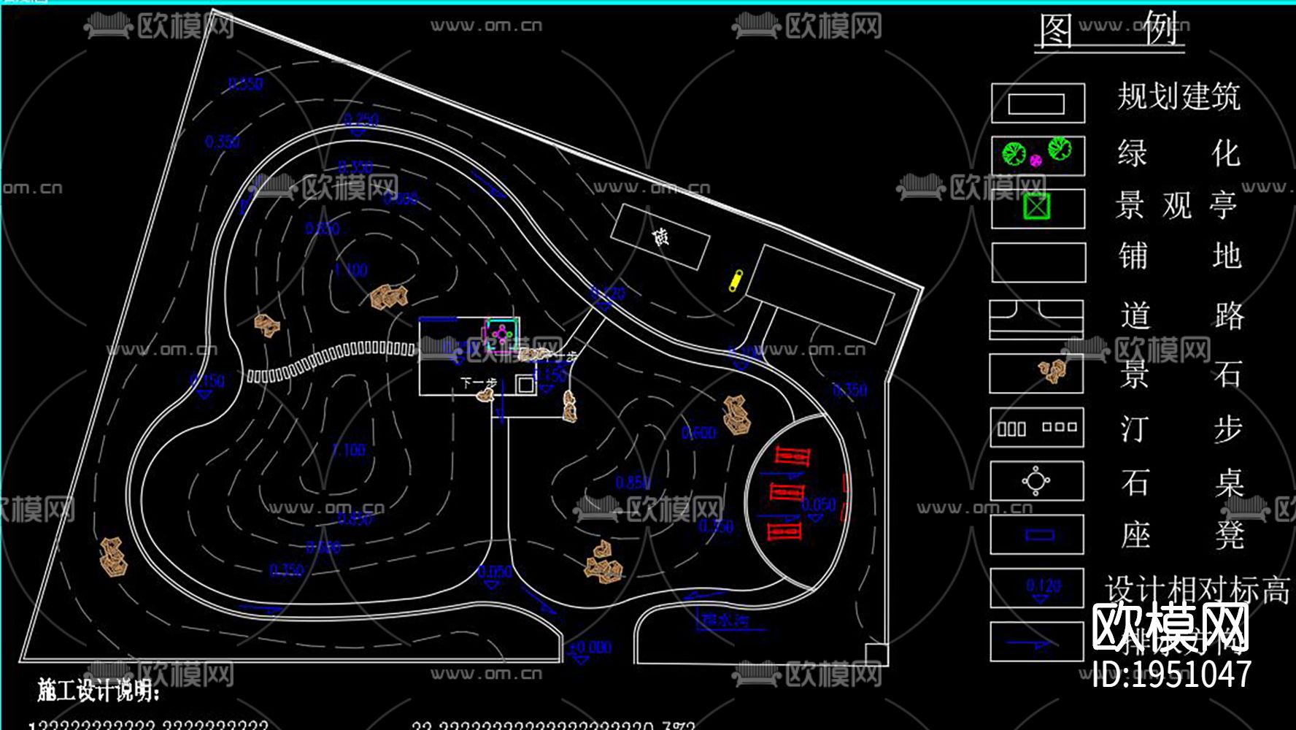Screen dimensions: 1296x730
Task: Select the 景观亭 legend label
Action: [1176, 205]
